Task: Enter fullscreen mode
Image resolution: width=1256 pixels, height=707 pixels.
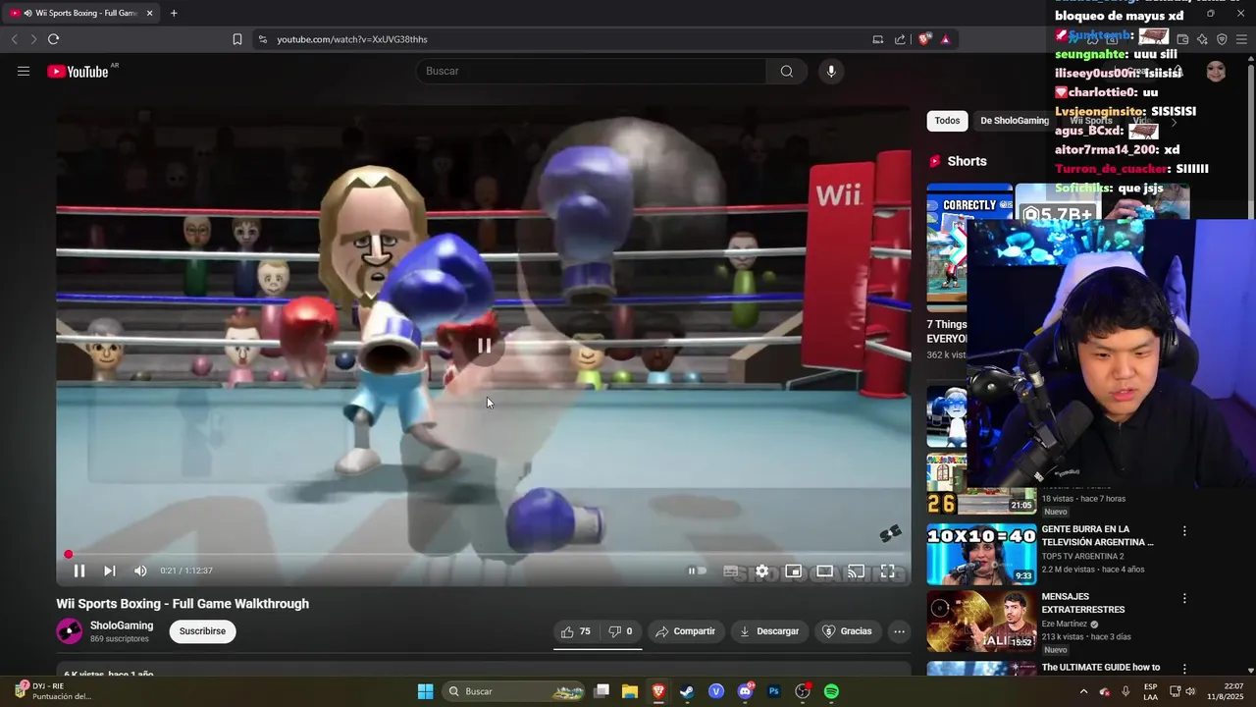Action: click(887, 571)
